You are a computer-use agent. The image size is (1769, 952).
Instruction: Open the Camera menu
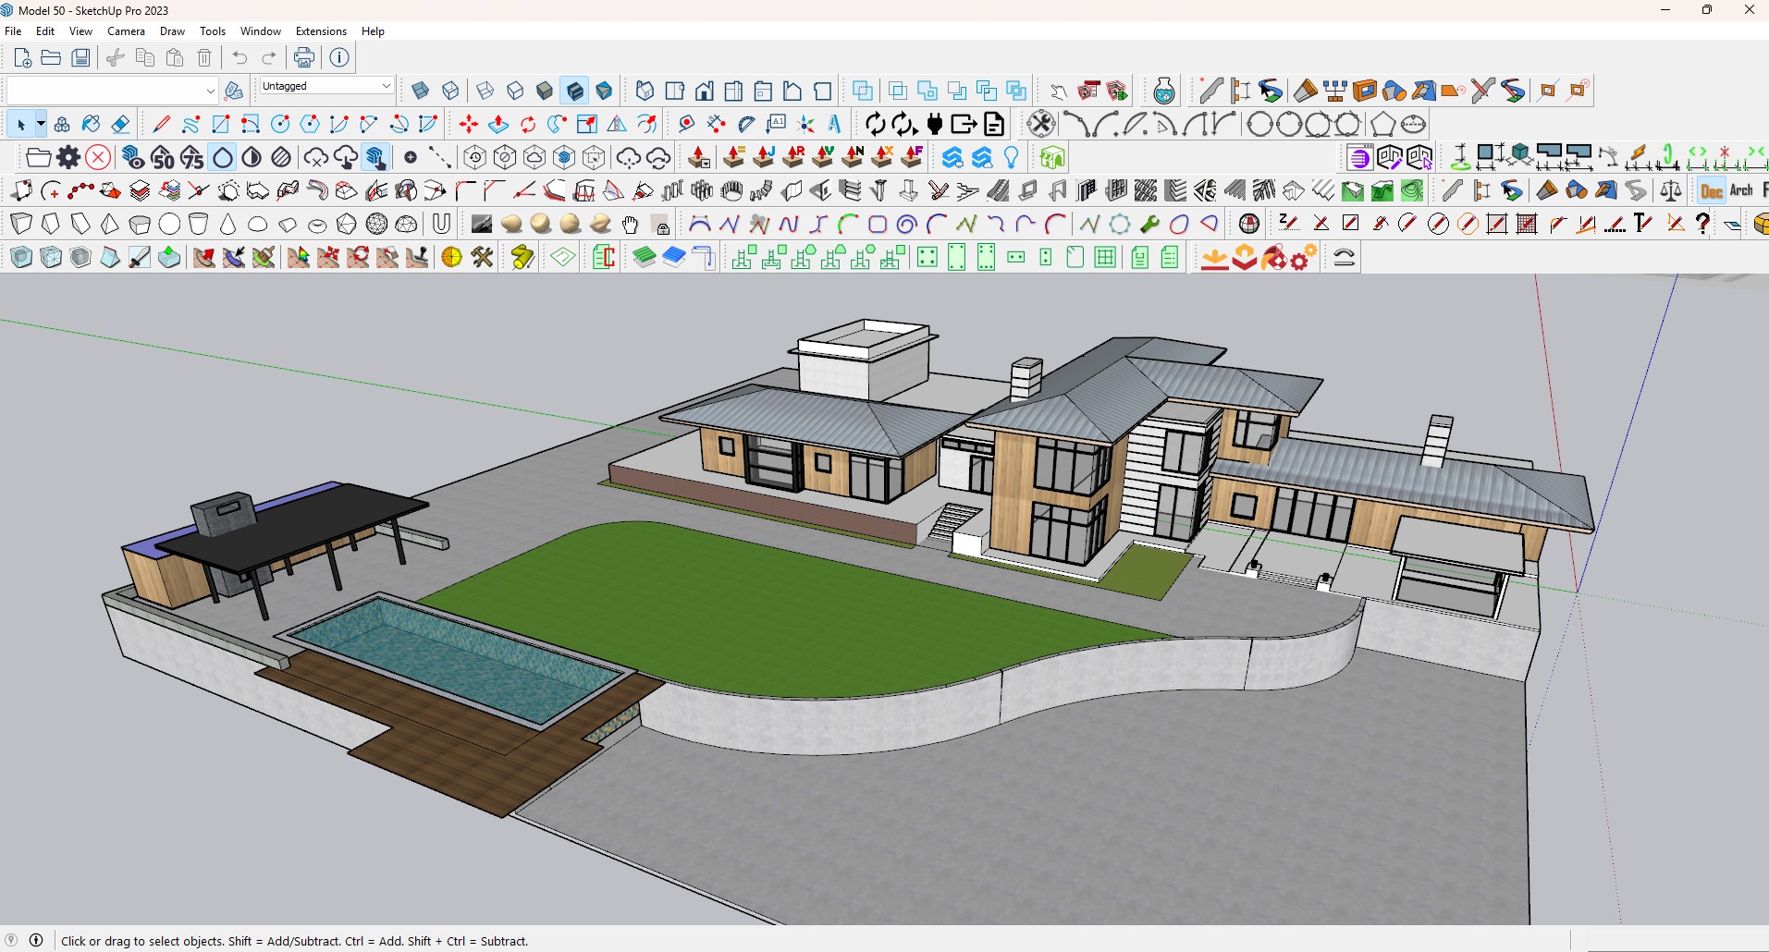126,31
